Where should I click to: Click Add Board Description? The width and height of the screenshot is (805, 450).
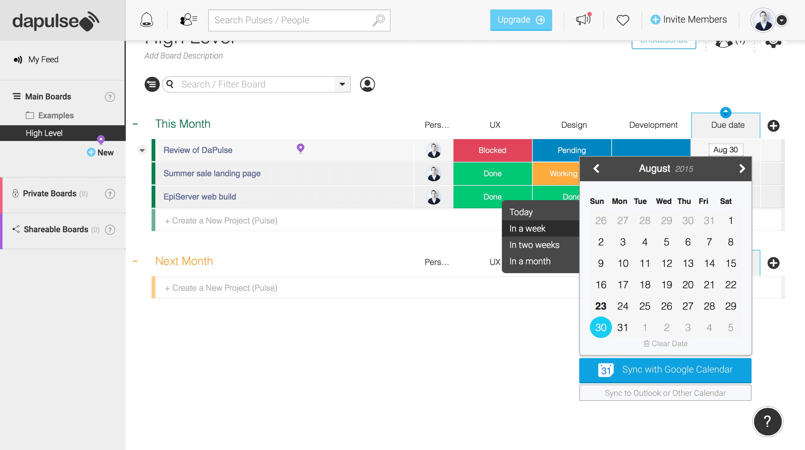pyautogui.click(x=184, y=56)
